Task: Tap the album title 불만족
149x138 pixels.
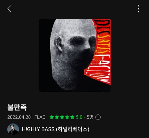Action: 17,107
